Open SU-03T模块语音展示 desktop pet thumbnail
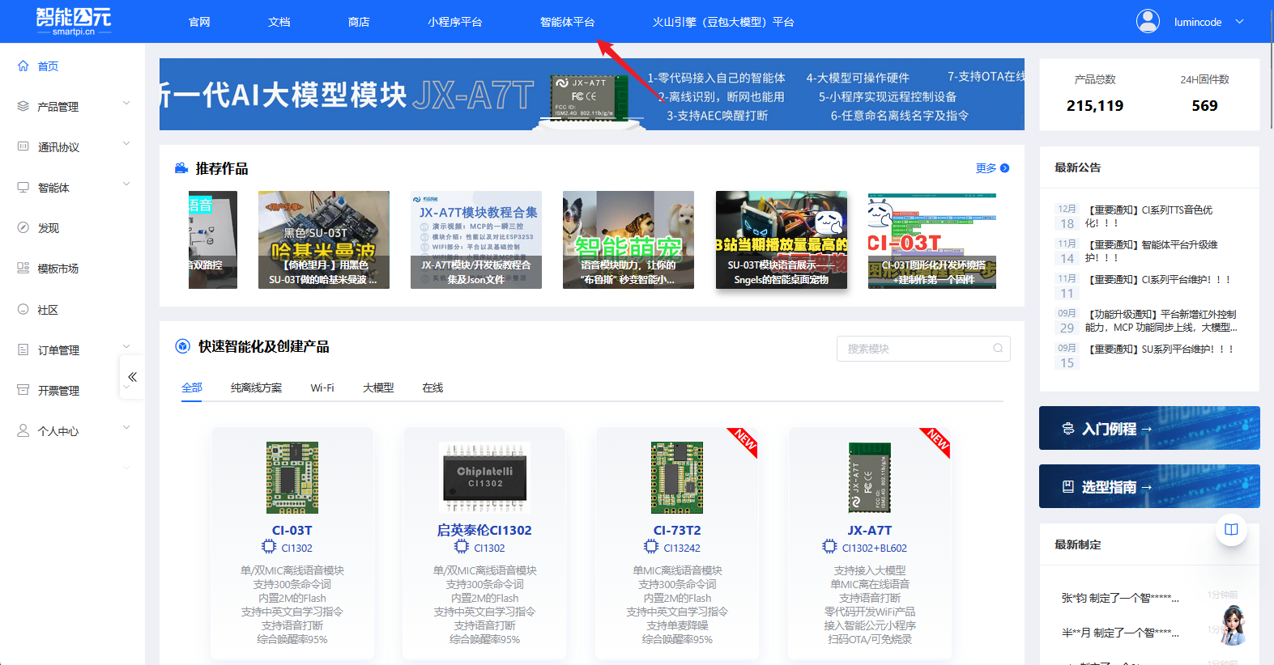Image resolution: width=1274 pixels, height=665 pixels. (x=782, y=239)
